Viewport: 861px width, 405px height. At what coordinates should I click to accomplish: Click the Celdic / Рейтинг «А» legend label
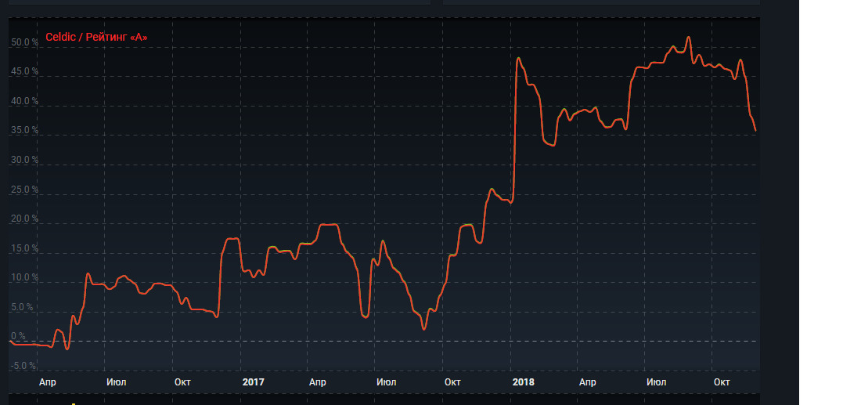coord(96,37)
